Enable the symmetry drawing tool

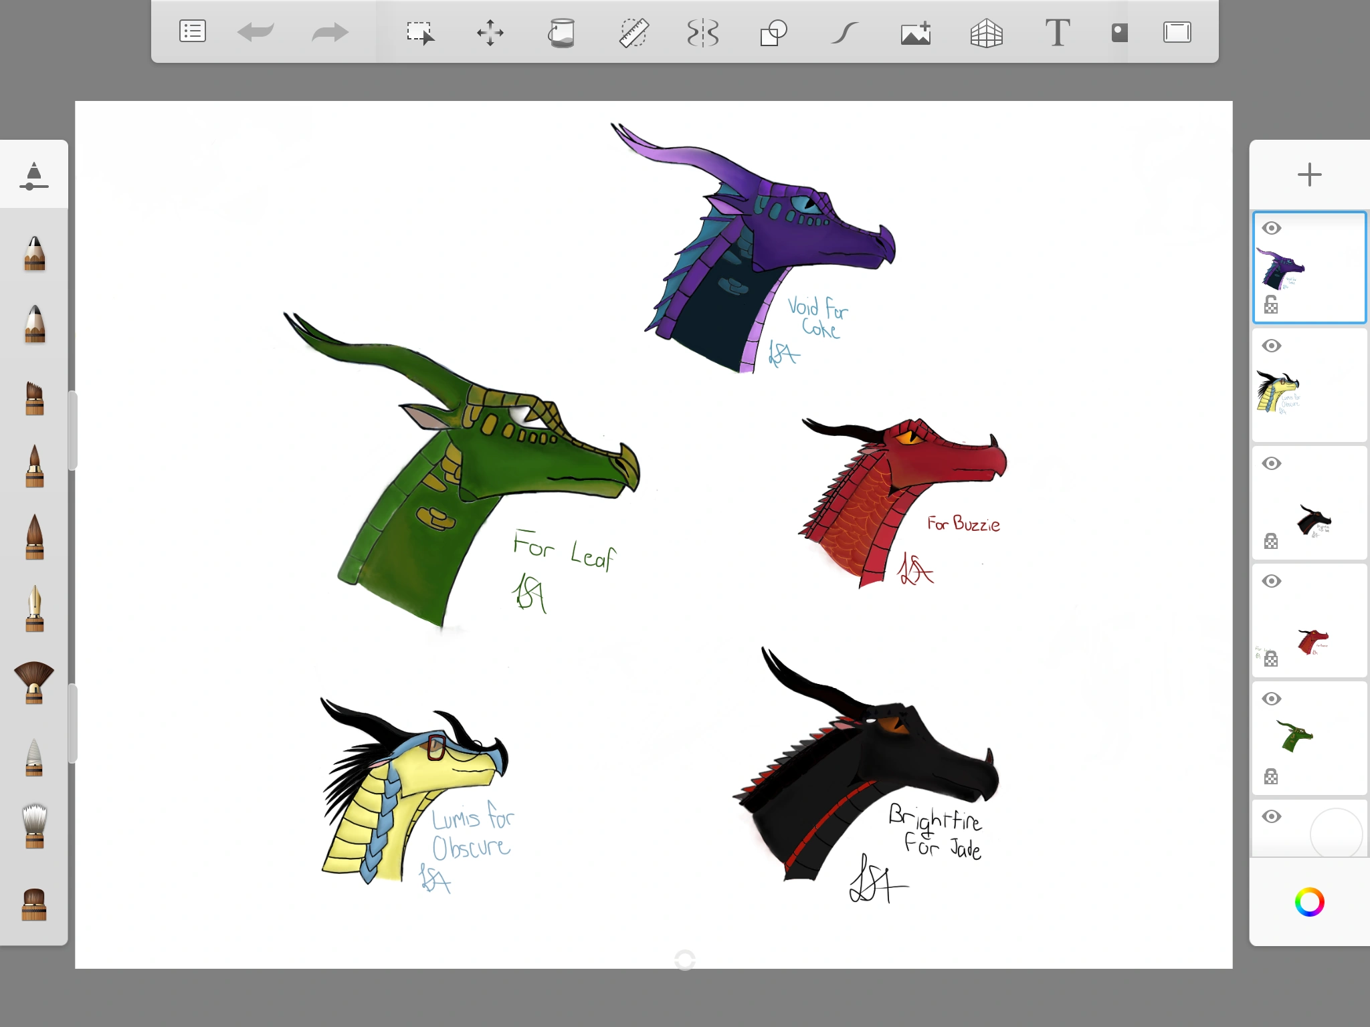[x=703, y=32]
